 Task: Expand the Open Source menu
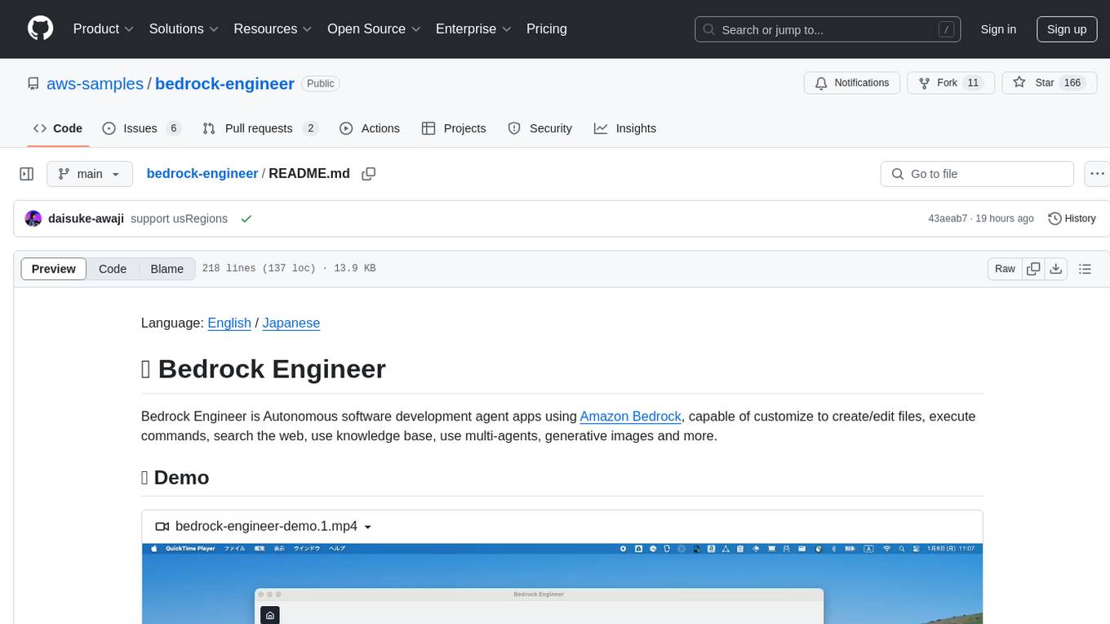374,29
